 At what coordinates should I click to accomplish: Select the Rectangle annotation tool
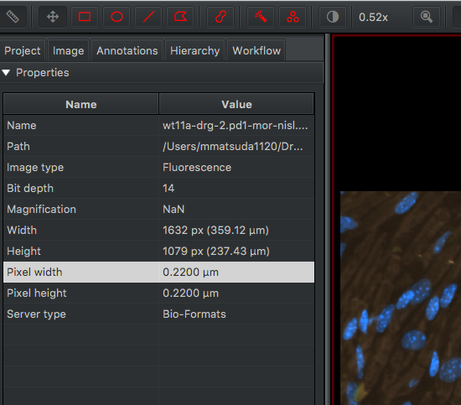click(85, 17)
